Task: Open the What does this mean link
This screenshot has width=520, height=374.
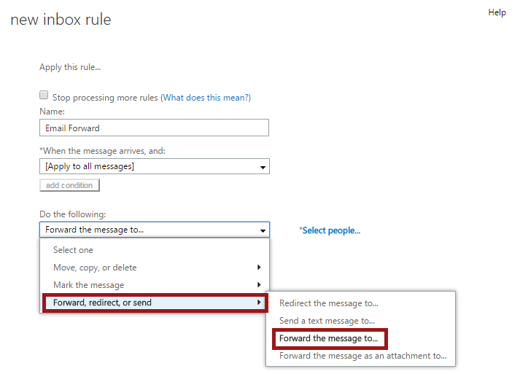Action: coord(206,98)
